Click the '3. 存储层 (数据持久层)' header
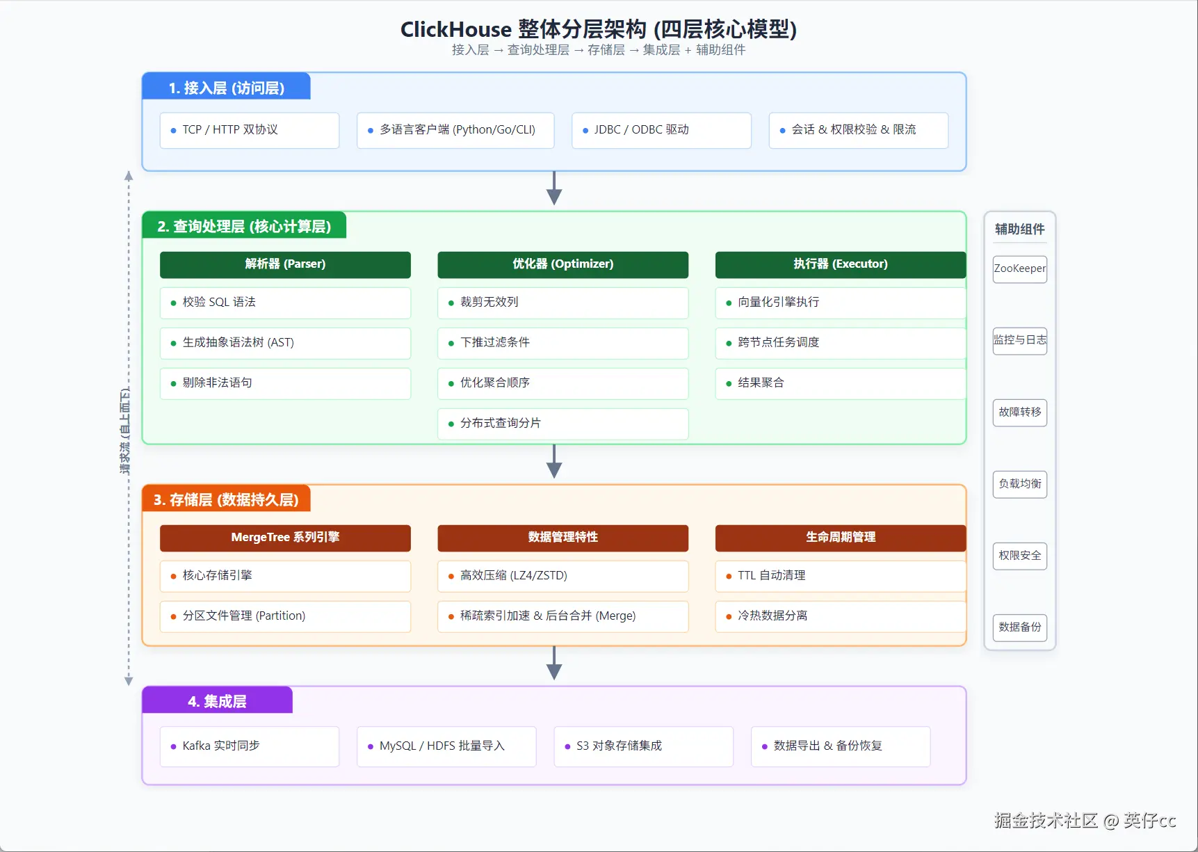The height and width of the screenshot is (852, 1198). (x=226, y=499)
